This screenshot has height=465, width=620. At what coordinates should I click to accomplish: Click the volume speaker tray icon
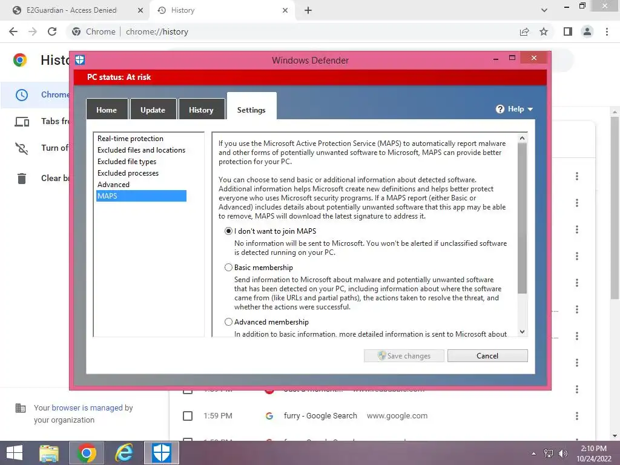(562, 453)
